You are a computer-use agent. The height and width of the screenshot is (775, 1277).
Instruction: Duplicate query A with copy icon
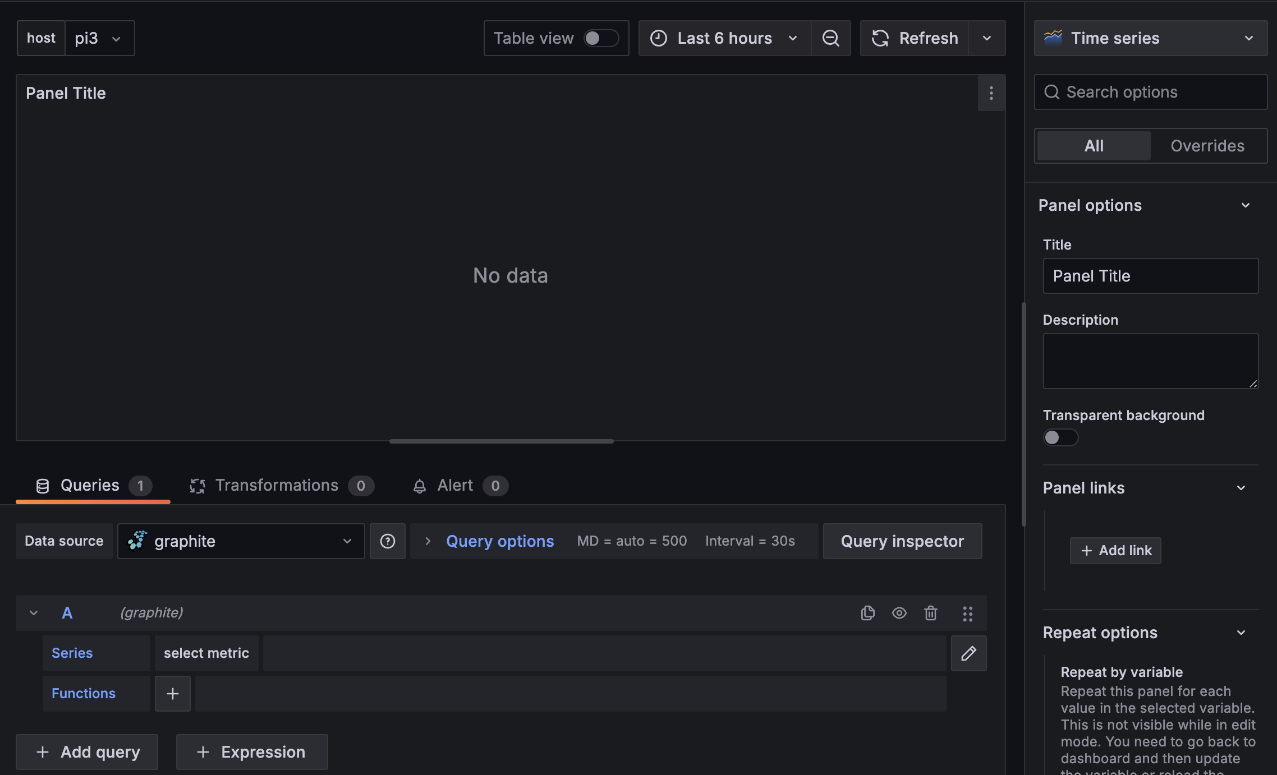(867, 613)
